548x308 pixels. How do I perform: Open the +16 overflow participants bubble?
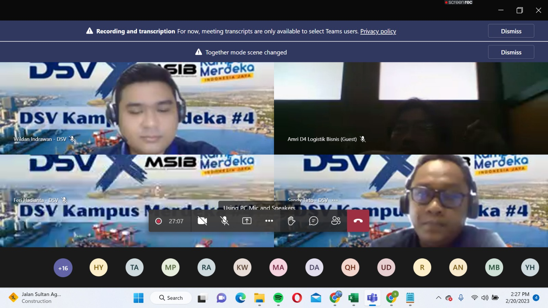tap(63, 268)
